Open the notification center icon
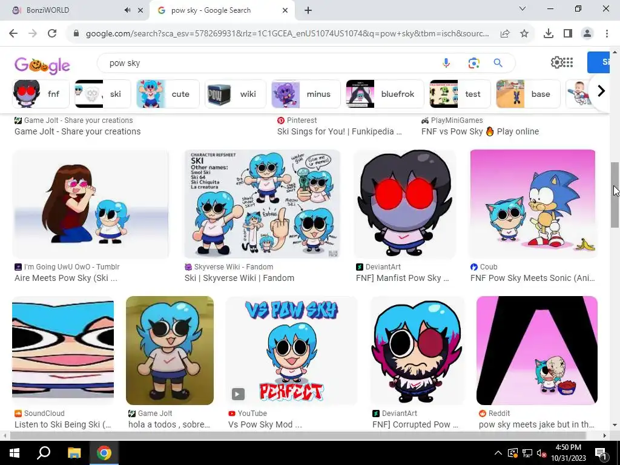The height and width of the screenshot is (465, 620). coord(601,453)
